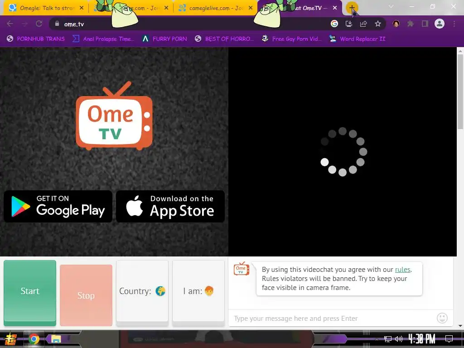Open the avatar extension icon
The height and width of the screenshot is (348, 464).
click(396, 24)
